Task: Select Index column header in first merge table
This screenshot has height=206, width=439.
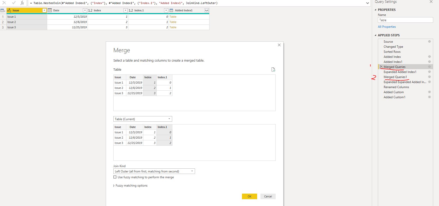Action: 150,77
